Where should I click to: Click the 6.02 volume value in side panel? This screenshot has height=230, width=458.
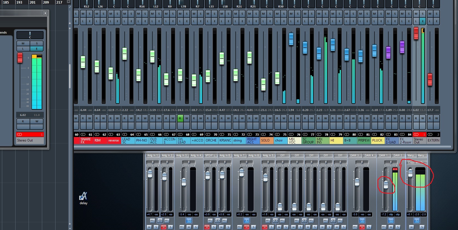(23, 115)
